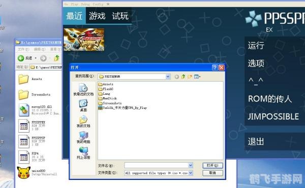Open the Yu-Gi-Oh game thumbnail in recent list

click(x=84, y=40)
